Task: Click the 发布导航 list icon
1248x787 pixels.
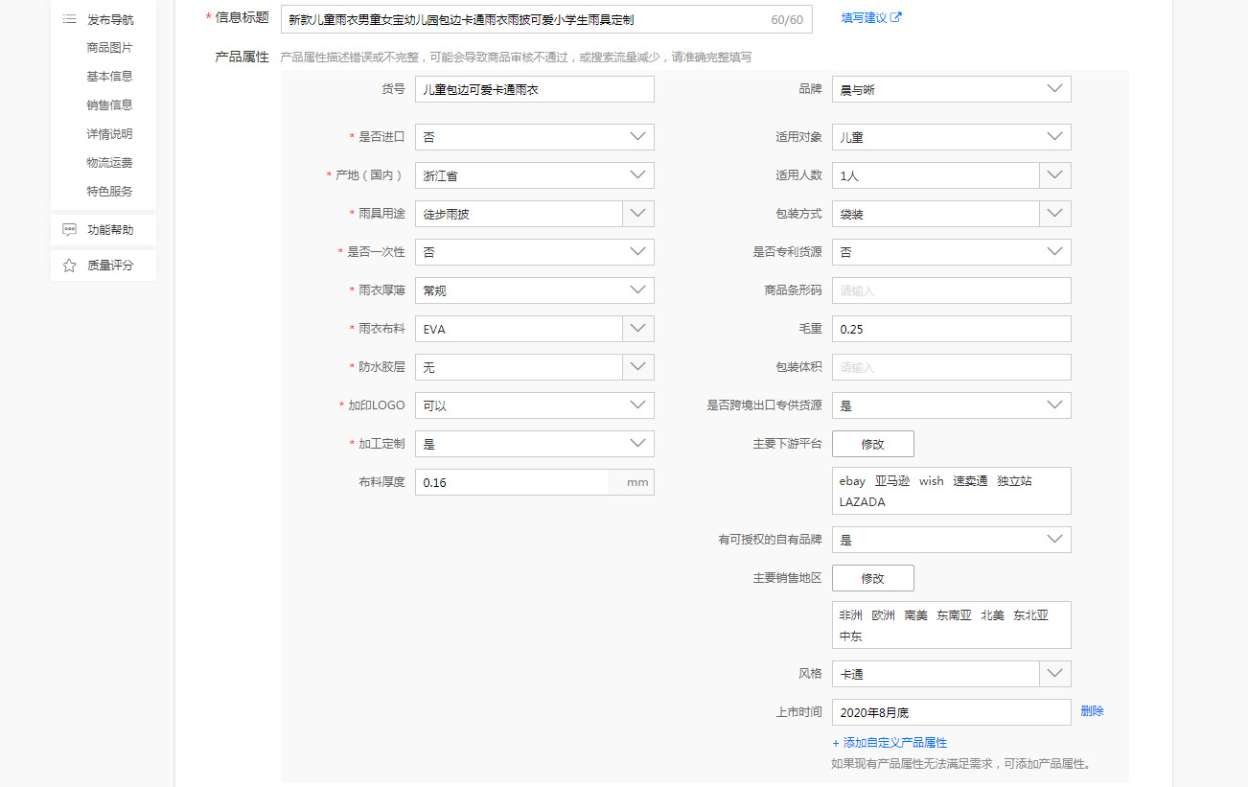Action: (x=69, y=19)
